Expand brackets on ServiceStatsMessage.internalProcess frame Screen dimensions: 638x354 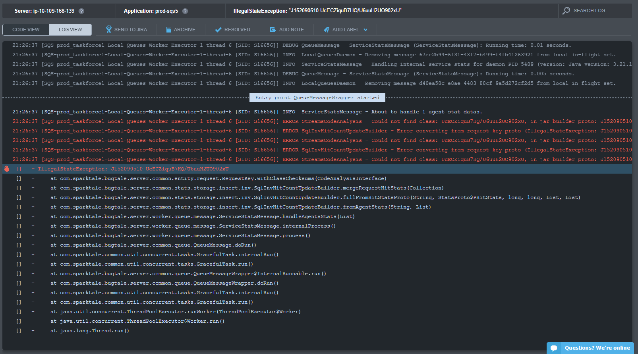(19, 226)
